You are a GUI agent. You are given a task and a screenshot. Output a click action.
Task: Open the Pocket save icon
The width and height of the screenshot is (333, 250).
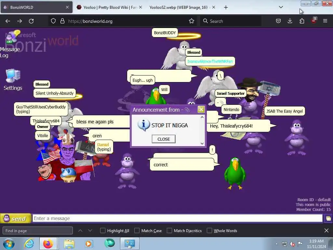pyautogui.click(x=278, y=21)
